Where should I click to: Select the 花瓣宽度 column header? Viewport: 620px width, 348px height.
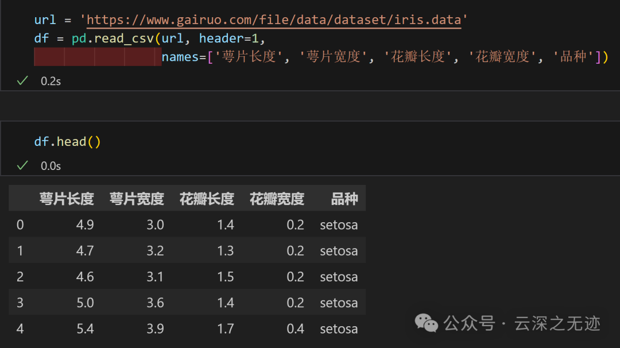277,199
